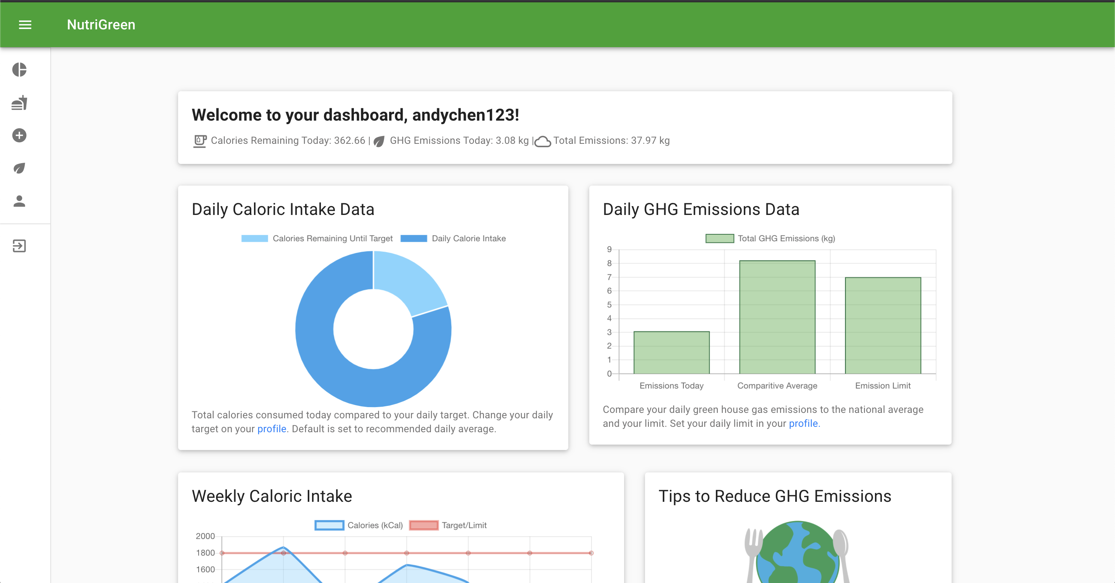Click the logout sidebar icon
Image resolution: width=1115 pixels, height=583 pixels.
pos(19,246)
